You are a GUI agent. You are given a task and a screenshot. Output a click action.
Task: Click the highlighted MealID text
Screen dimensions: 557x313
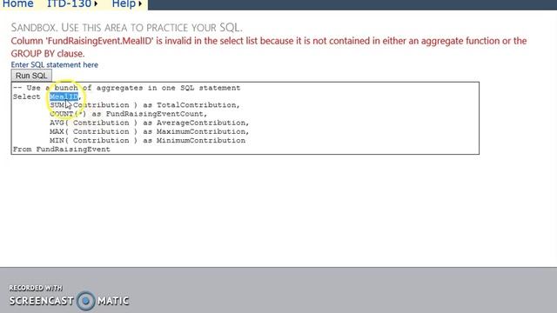pyautogui.click(x=64, y=97)
